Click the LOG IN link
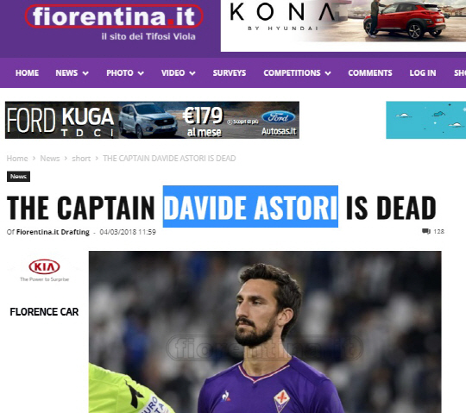 point(423,73)
